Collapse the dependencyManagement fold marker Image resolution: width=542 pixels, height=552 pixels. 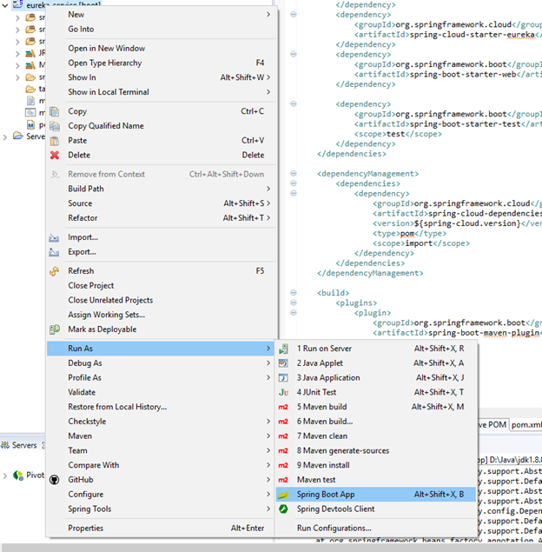tap(294, 173)
